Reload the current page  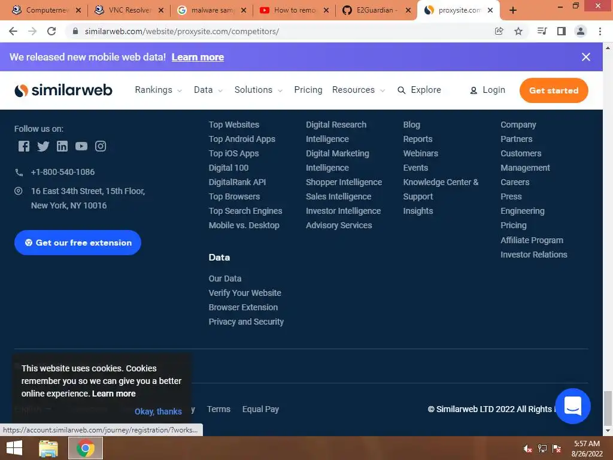click(x=51, y=31)
